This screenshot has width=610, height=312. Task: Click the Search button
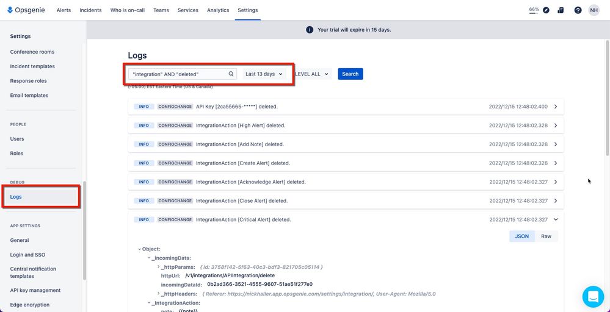point(350,74)
